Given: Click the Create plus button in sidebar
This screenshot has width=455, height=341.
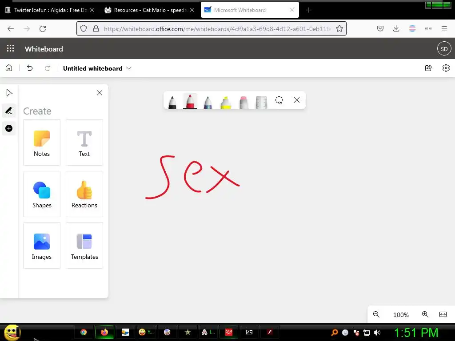Looking at the screenshot, I should pos(9,128).
